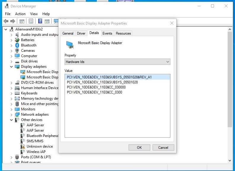Select Microsoft Basic Display adapter with warning

42,72
